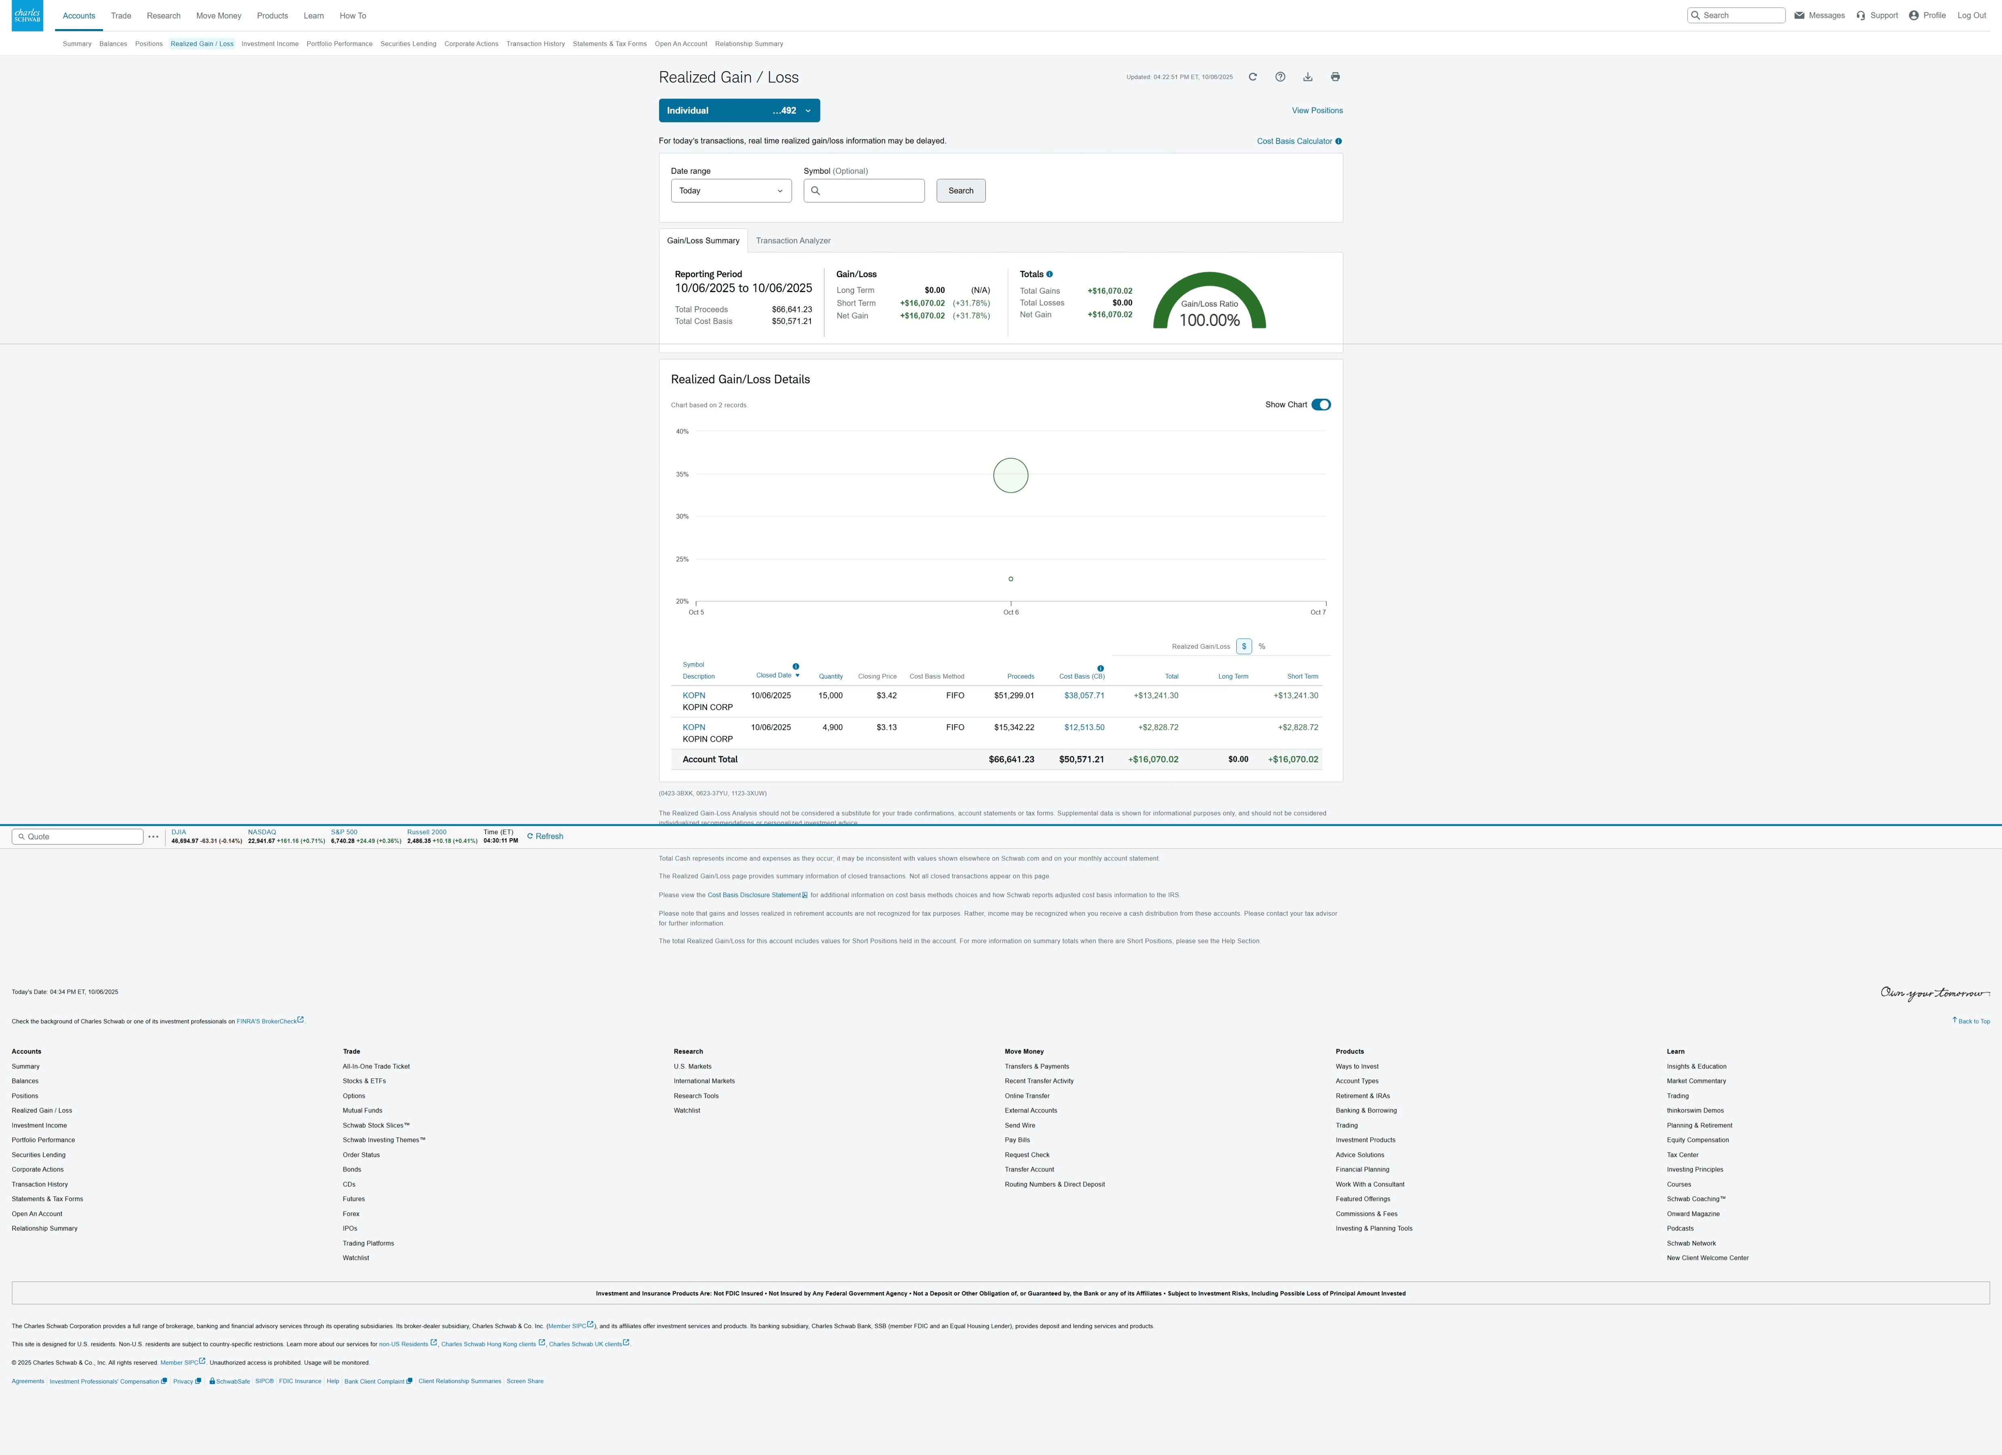Open the Trade menu
The image size is (2002, 1455).
pyautogui.click(x=121, y=16)
